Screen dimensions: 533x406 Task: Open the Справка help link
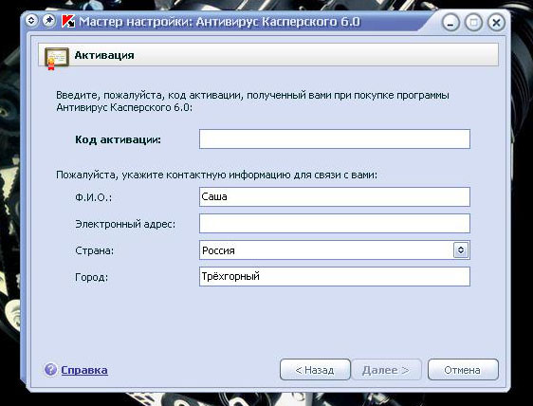(84, 370)
